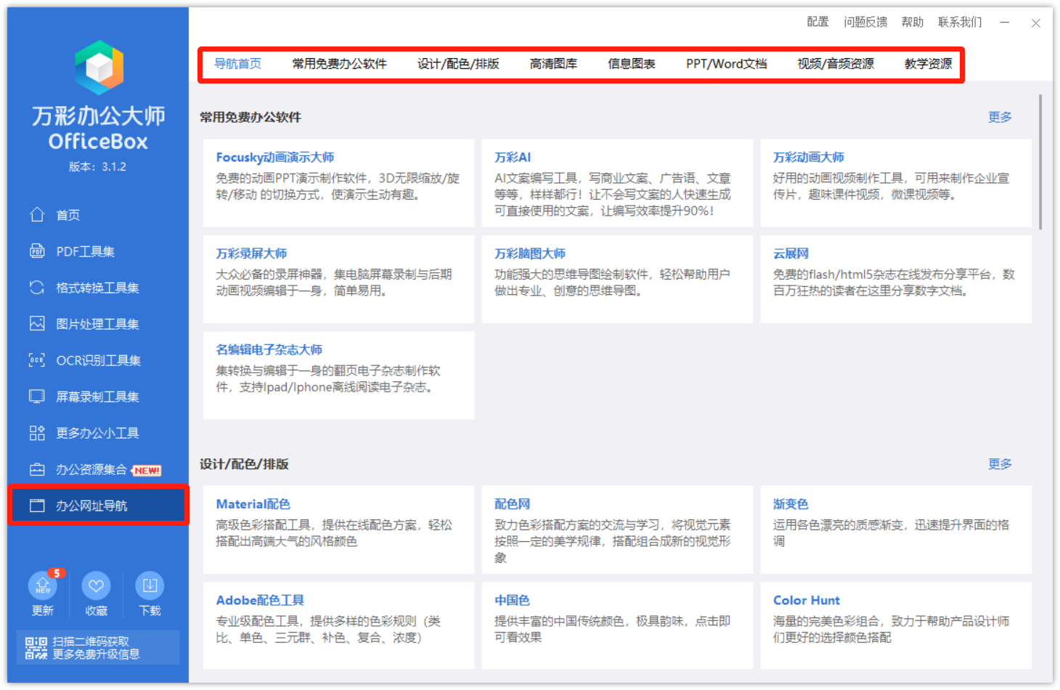Select the 导航首页 tab
This screenshot has width=1060, height=690.
pos(238,64)
